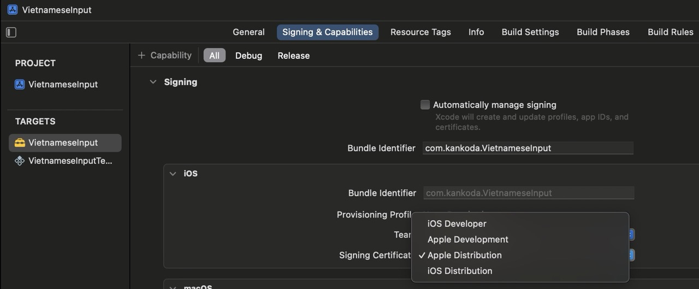Viewport: 699px width, 289px height.
Task: Filter capabilities by Debug configuration
Action: pos(248,56)
